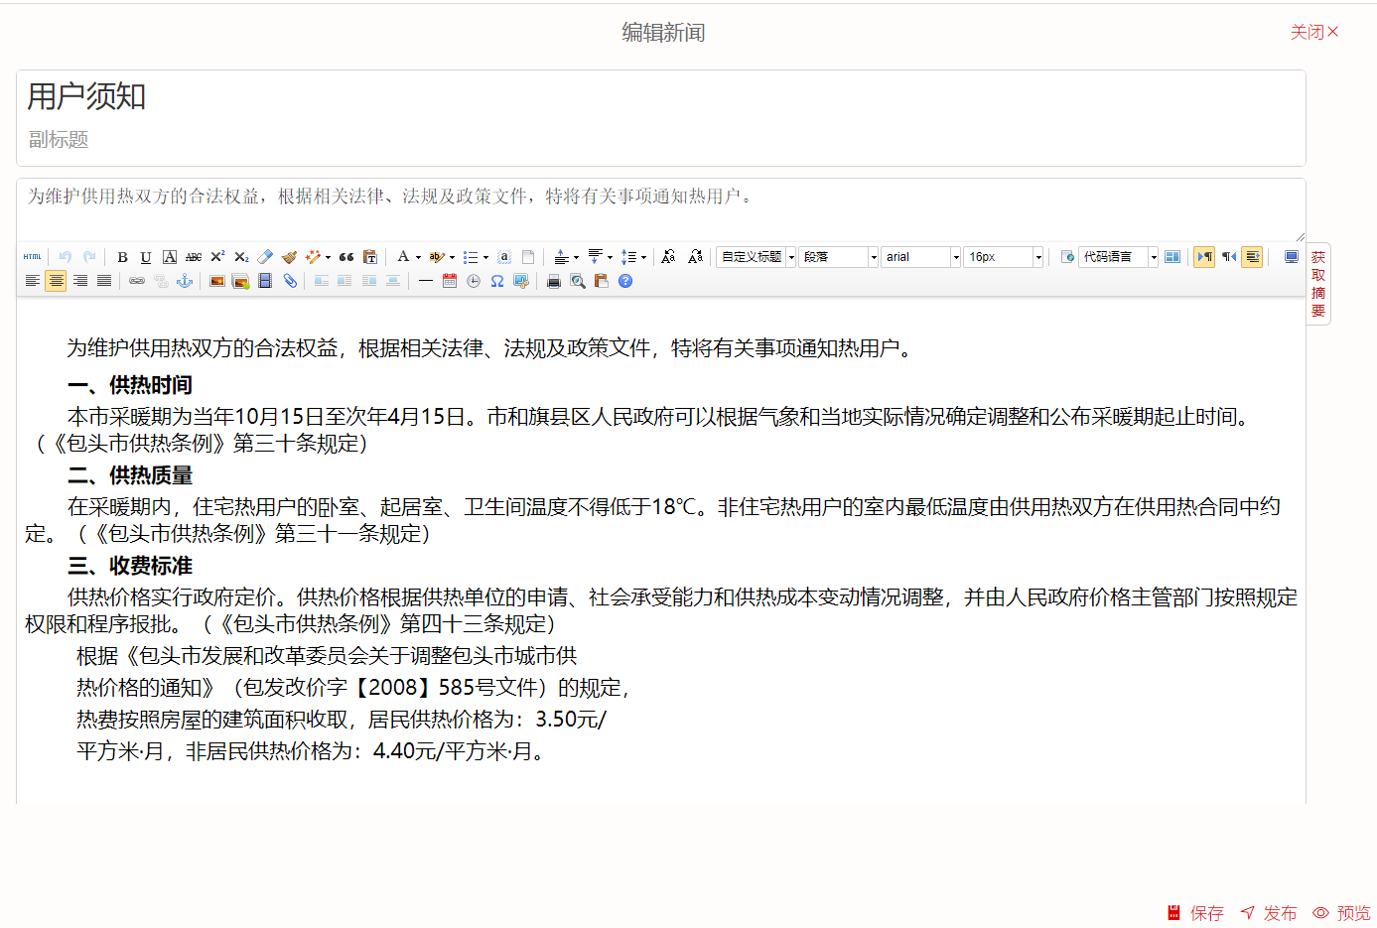Open the arial font family dropdown

click(919, 256)
